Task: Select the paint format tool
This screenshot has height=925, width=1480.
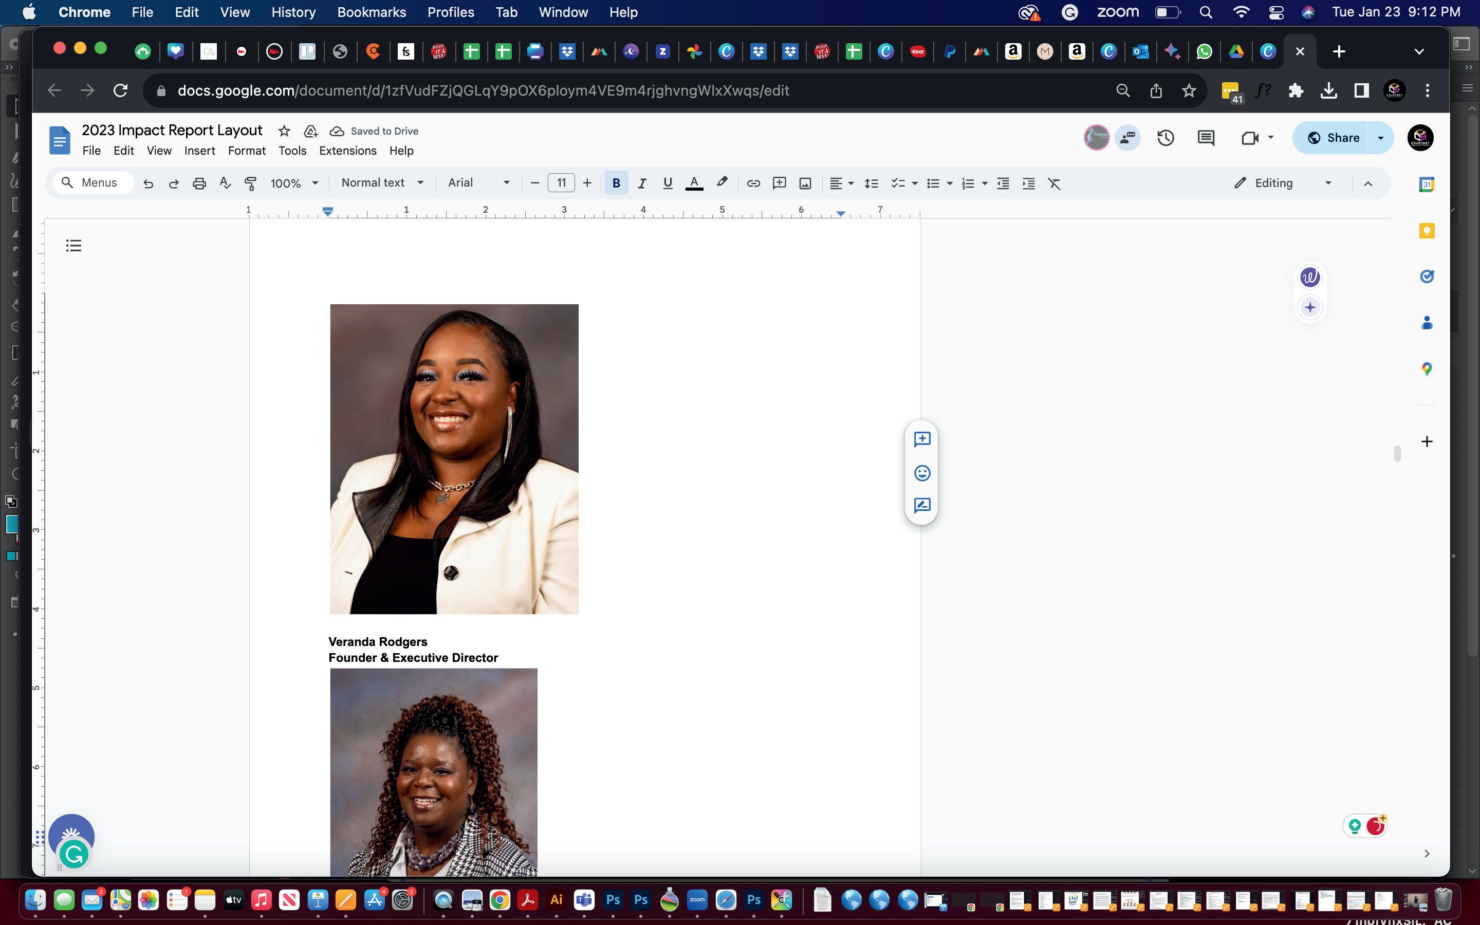Action: click(x=250, y=183)
